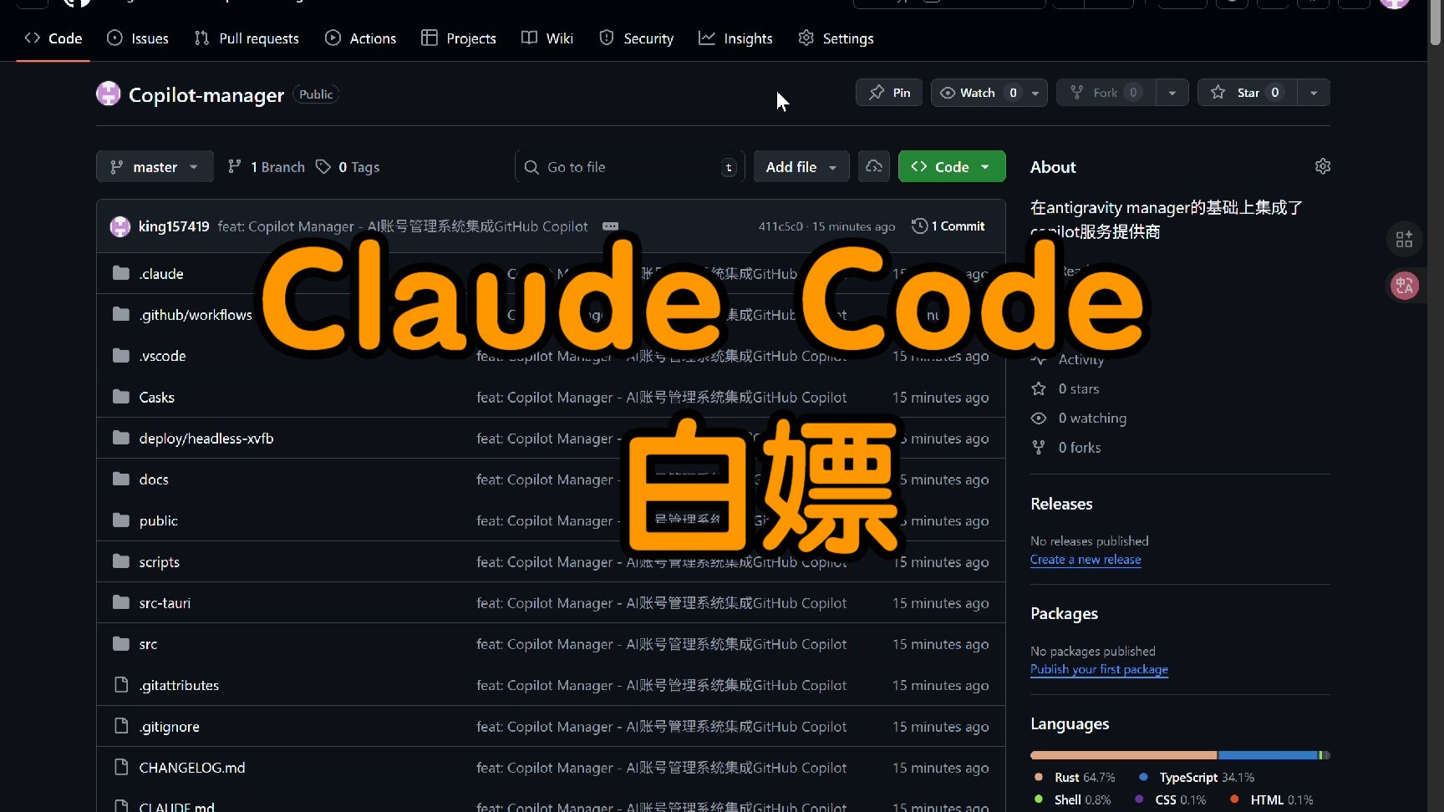Open the docs folder icon
1444x812 pixels.
click(121, 479)
